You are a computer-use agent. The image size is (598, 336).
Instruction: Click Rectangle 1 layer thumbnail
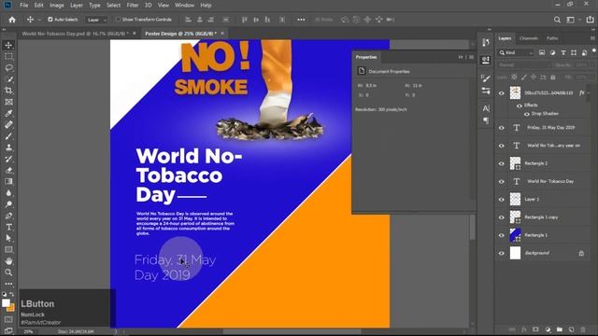click(515, 235)
